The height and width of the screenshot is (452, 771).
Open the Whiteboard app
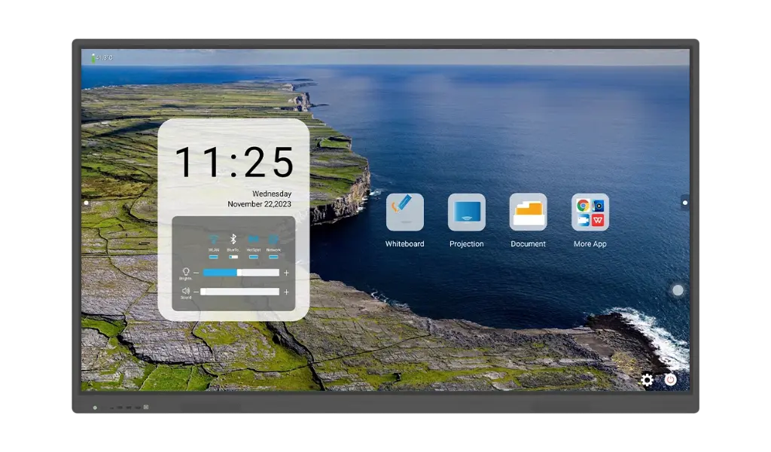click(x=405, y=212)
